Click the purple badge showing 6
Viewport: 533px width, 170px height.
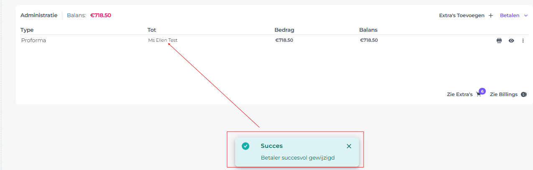pos(482,91)
